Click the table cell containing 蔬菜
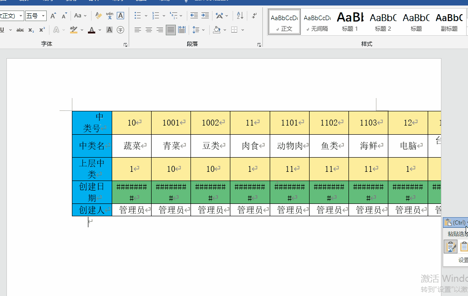 click(132, 146)
